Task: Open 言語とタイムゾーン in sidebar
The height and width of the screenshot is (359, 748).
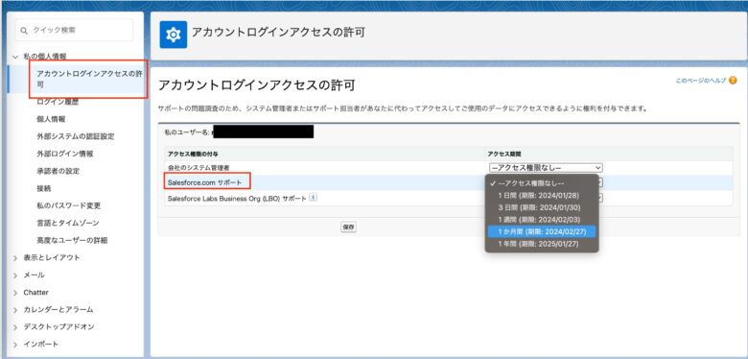Action: (x=68, y=223)
